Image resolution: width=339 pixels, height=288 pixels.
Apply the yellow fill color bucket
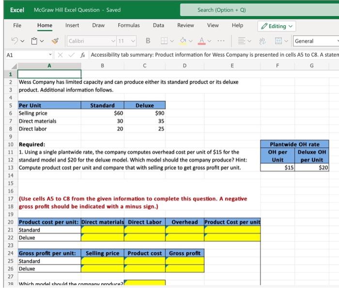point(183,41)
